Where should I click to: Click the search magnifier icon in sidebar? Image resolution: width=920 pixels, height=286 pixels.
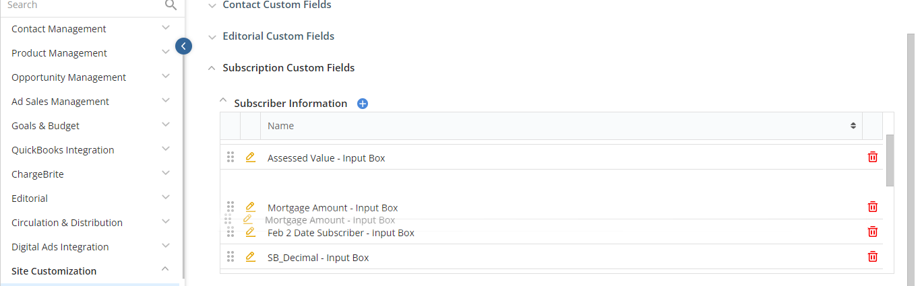pos(171,5)
